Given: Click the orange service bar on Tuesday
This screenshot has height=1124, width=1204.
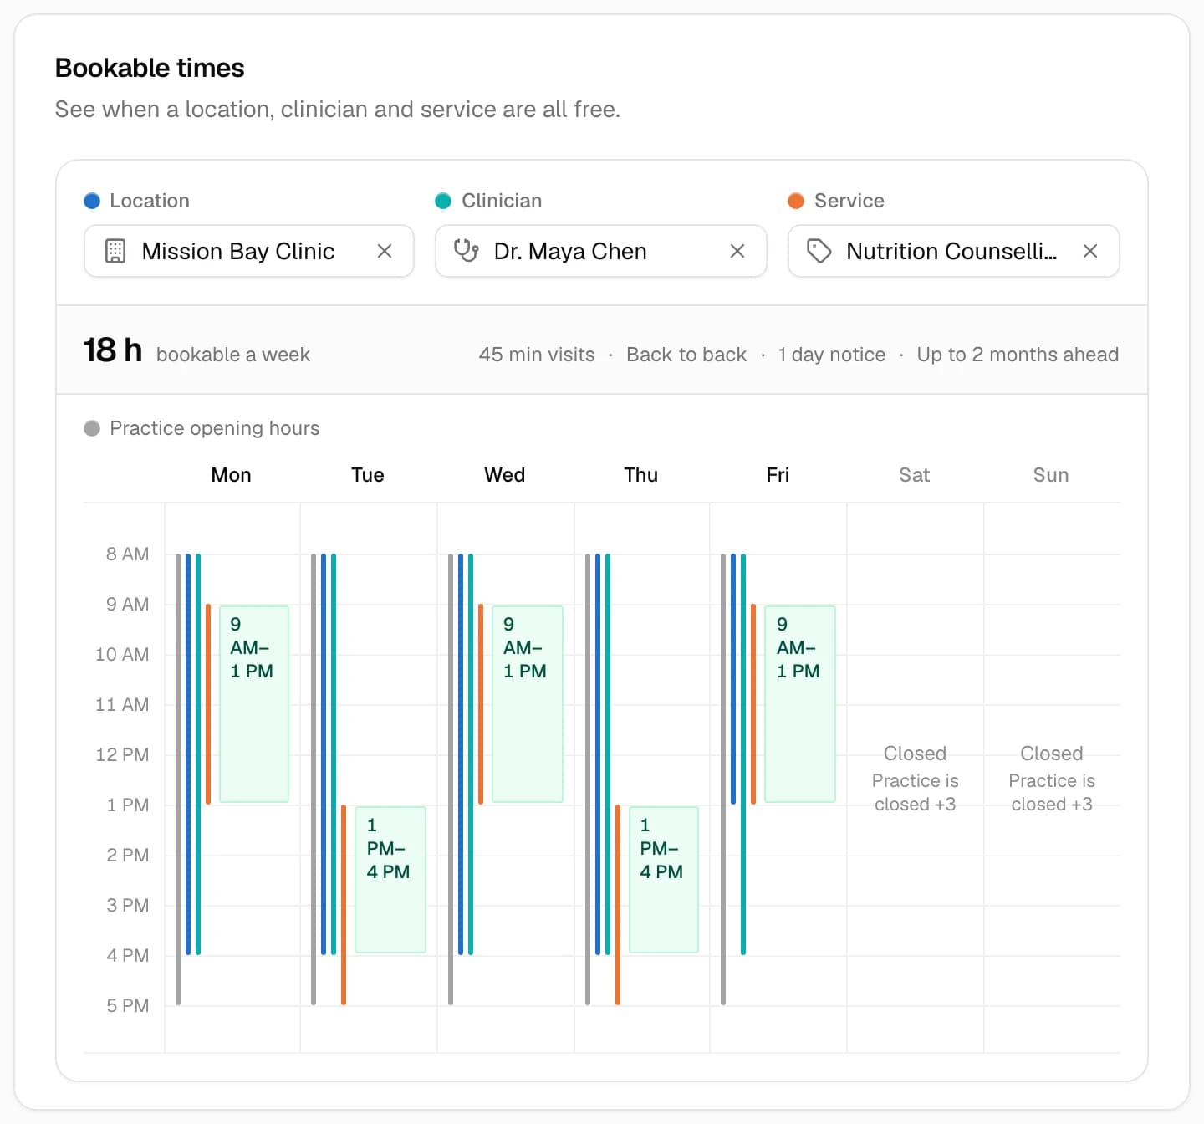Looking at the screenshot, I should (344, 905).
